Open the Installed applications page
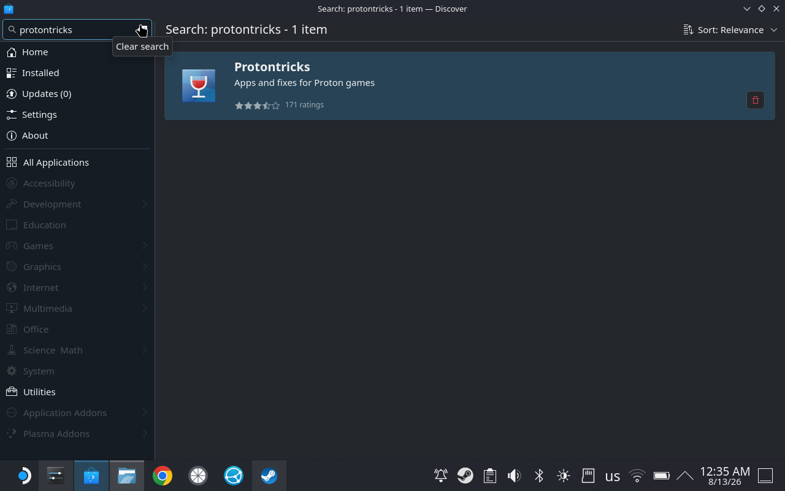This screenshot has height=491, width=785. 77,73
